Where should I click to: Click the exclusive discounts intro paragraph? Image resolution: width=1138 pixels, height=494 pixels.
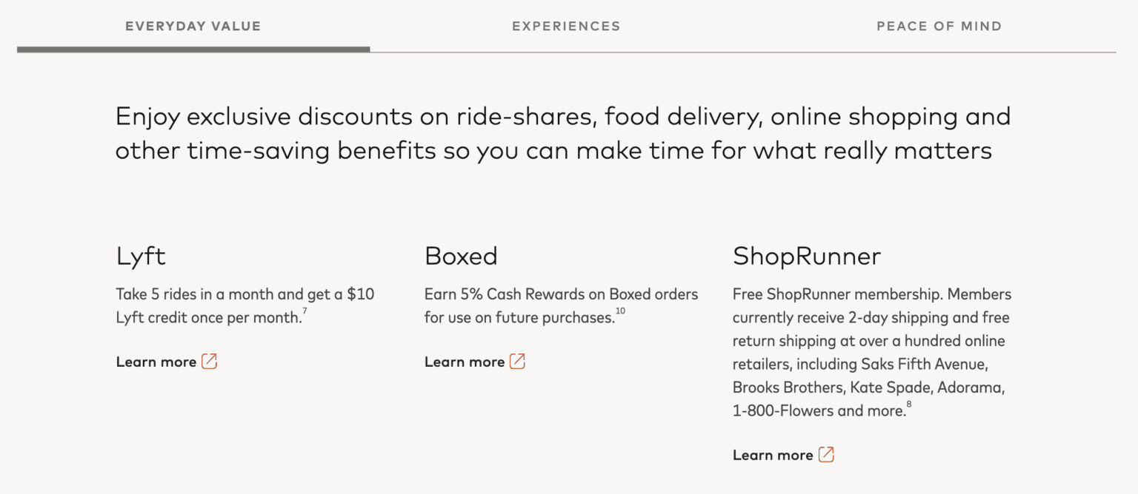point(562,133)
